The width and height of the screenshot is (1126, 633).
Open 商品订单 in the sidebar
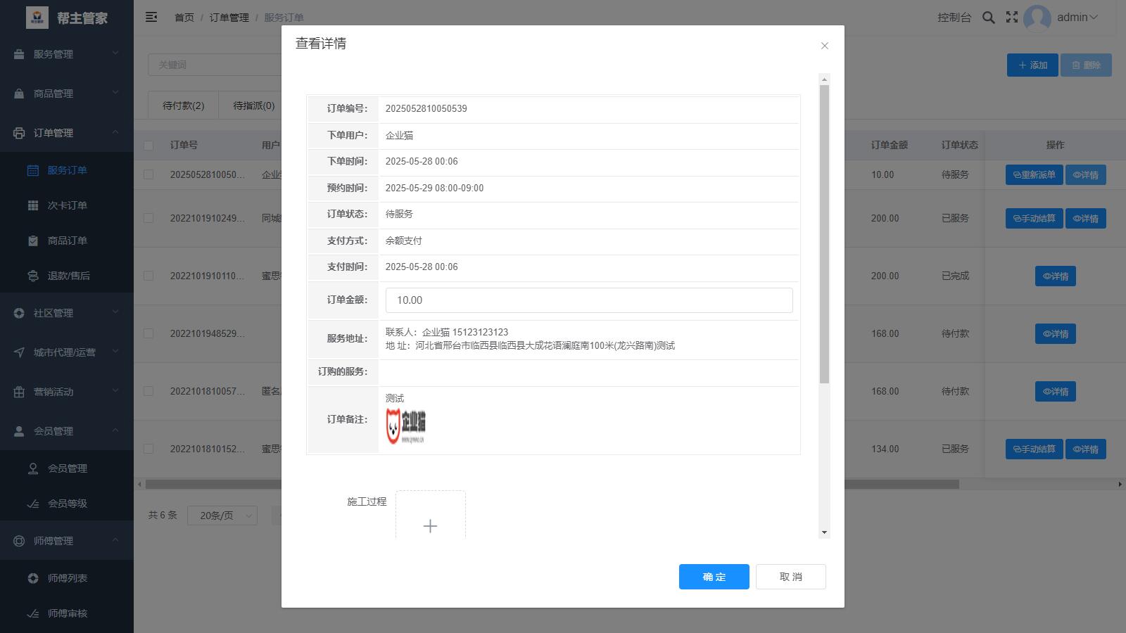point(67,241)
